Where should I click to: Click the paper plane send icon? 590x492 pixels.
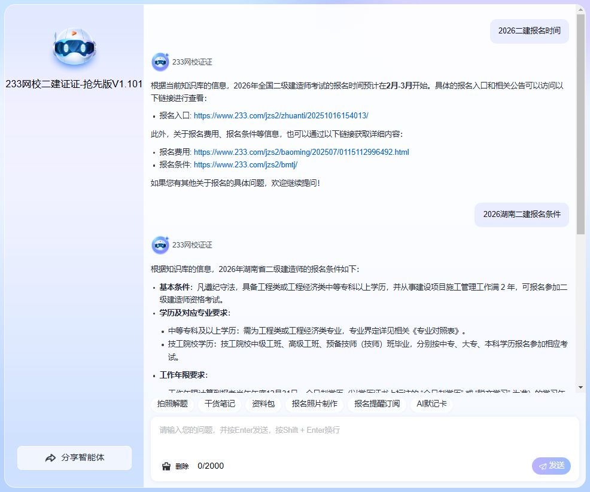(x=542, y=466)
